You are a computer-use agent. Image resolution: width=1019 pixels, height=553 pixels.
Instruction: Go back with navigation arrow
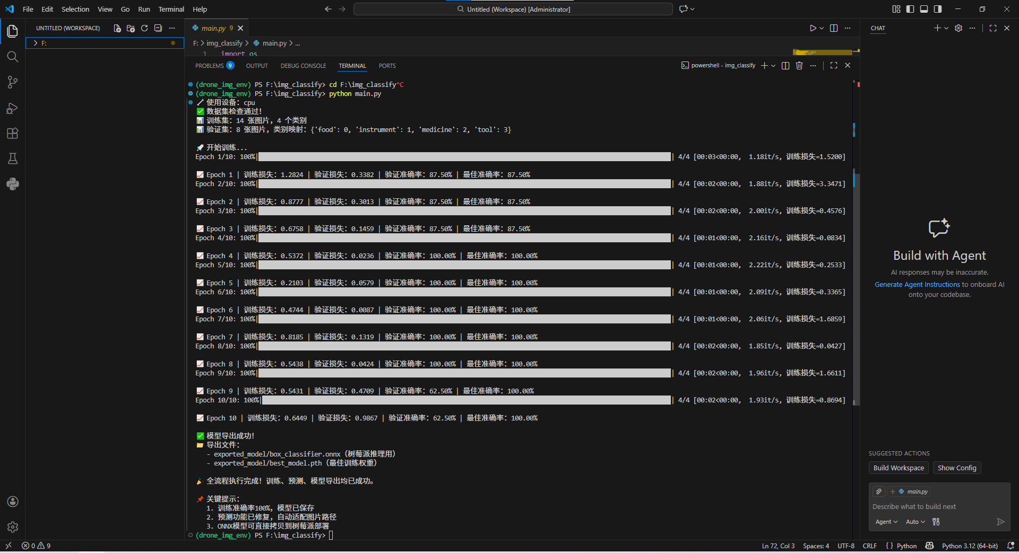pos(328,9)
